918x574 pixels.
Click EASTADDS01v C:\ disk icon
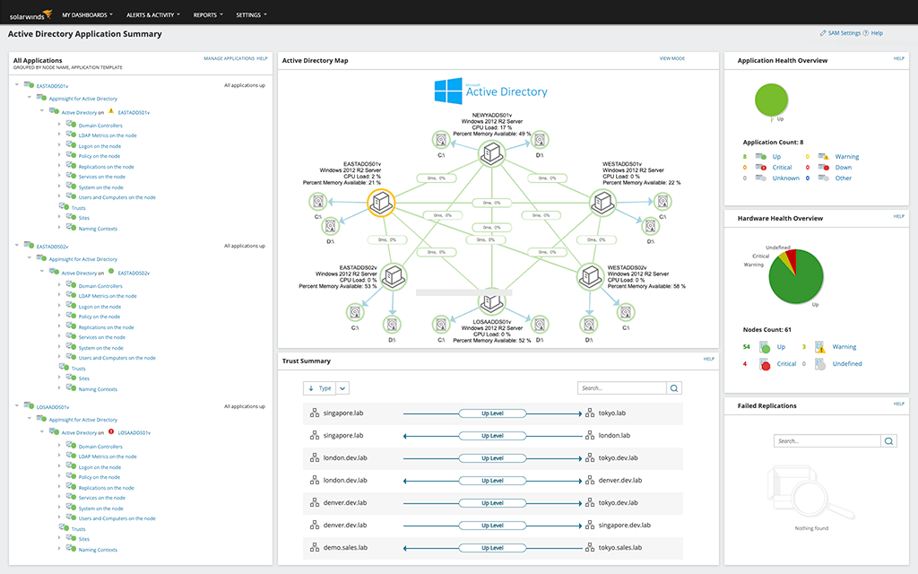[x=318, y=202]
